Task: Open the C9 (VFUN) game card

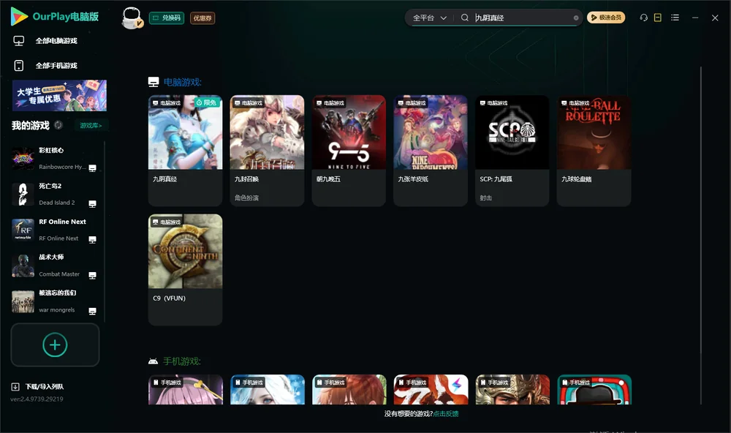Action: tap(185, 270)
